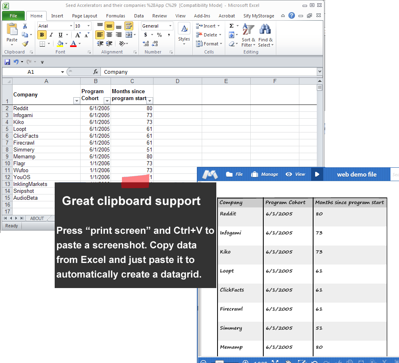Click the Borders icon in the Font group

(42, 44)
